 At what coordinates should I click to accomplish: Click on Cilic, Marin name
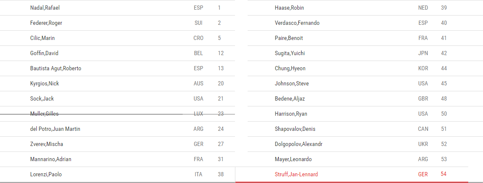[43, 38]
